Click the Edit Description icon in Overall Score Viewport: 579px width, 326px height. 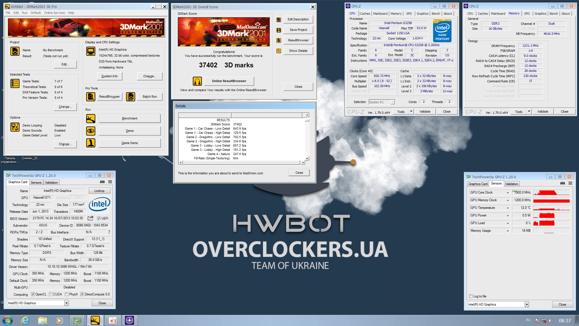click(x=279, y=20)
